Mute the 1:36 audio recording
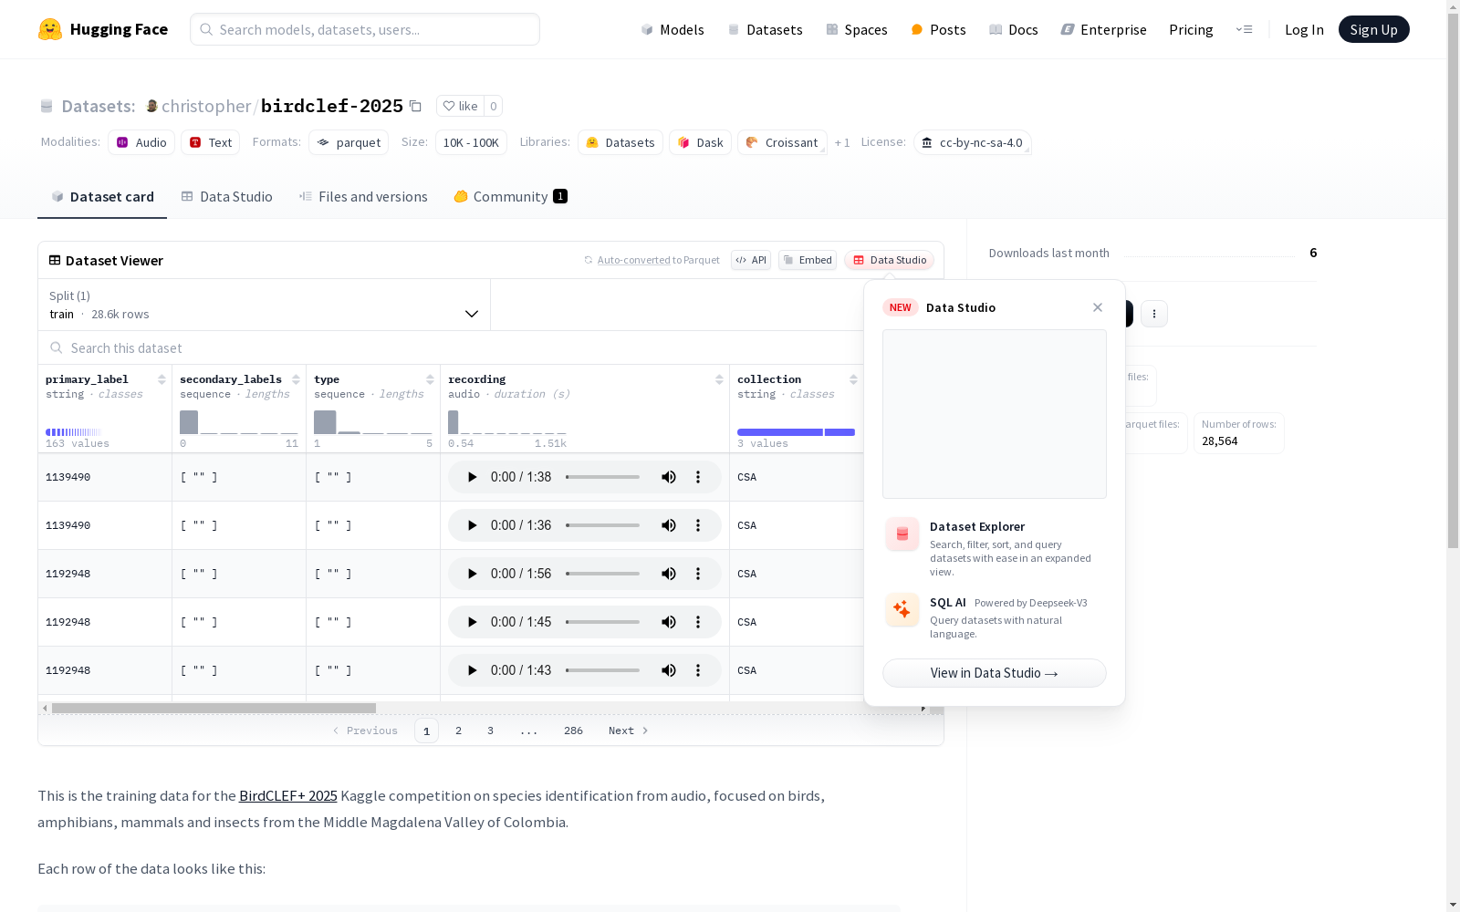This screenshot has height=912, width=1460. click(669, 525)
